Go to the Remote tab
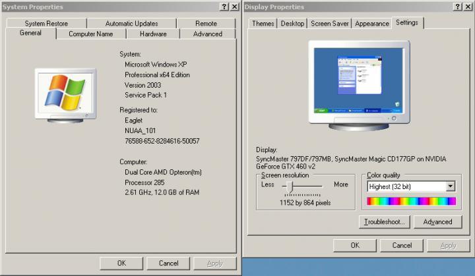Viewport: 475px width, 276px height. pyautogui.click(x=206, y=24)
